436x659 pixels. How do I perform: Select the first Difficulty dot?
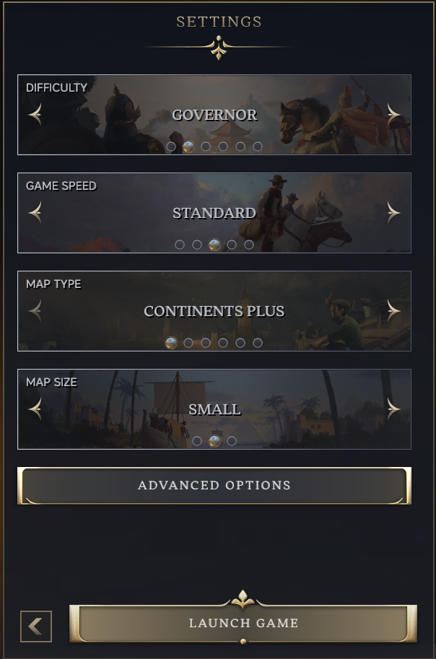click(x=171, y=147)
